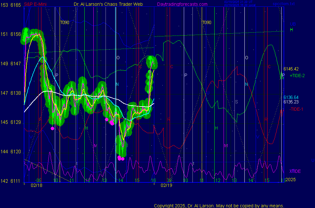Select the -TIDE-1 legend label

pyautogui.click(x=296, y=109)
